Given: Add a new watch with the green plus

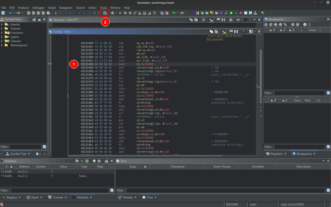Looking at the screenshot, I should pos(94,161).
